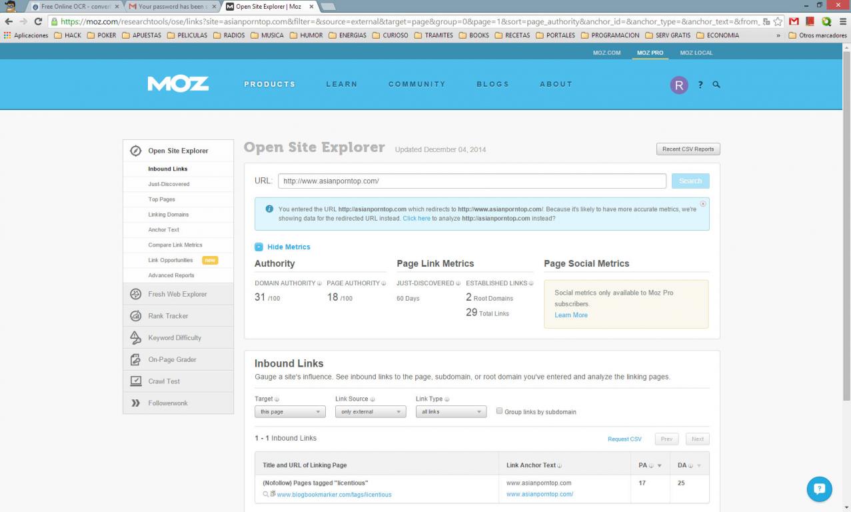The width and height of the screenshot is (851, 512).
Task: Click the Recent CSV Reports button
Action: pyautogui.click(x=688, y=149)
